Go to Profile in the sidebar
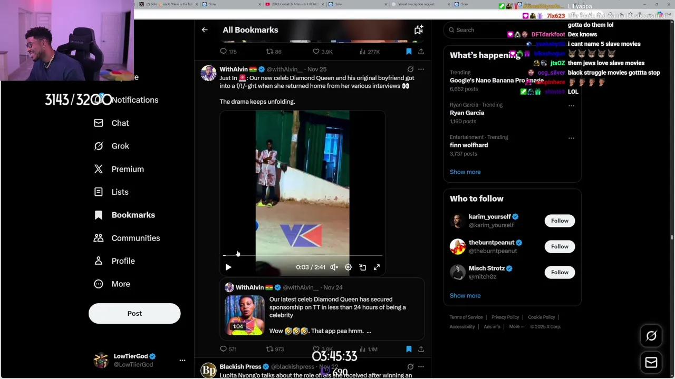 [114, 261]
